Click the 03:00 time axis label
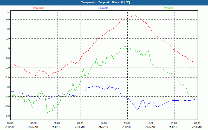208x130 pixels. tap(33, 123)
